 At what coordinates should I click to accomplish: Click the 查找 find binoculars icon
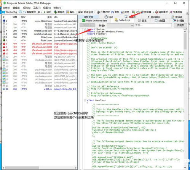[112, 12]
